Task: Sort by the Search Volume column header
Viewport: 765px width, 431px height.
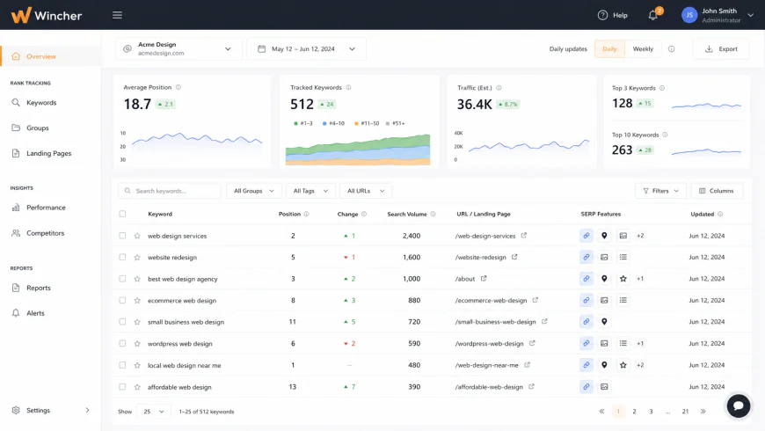Action: tap(407, 214)
